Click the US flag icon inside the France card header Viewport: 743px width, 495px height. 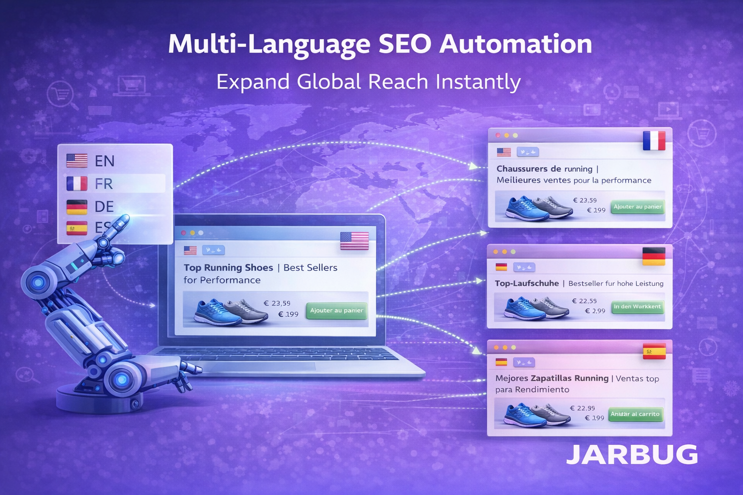coord(503,151)
